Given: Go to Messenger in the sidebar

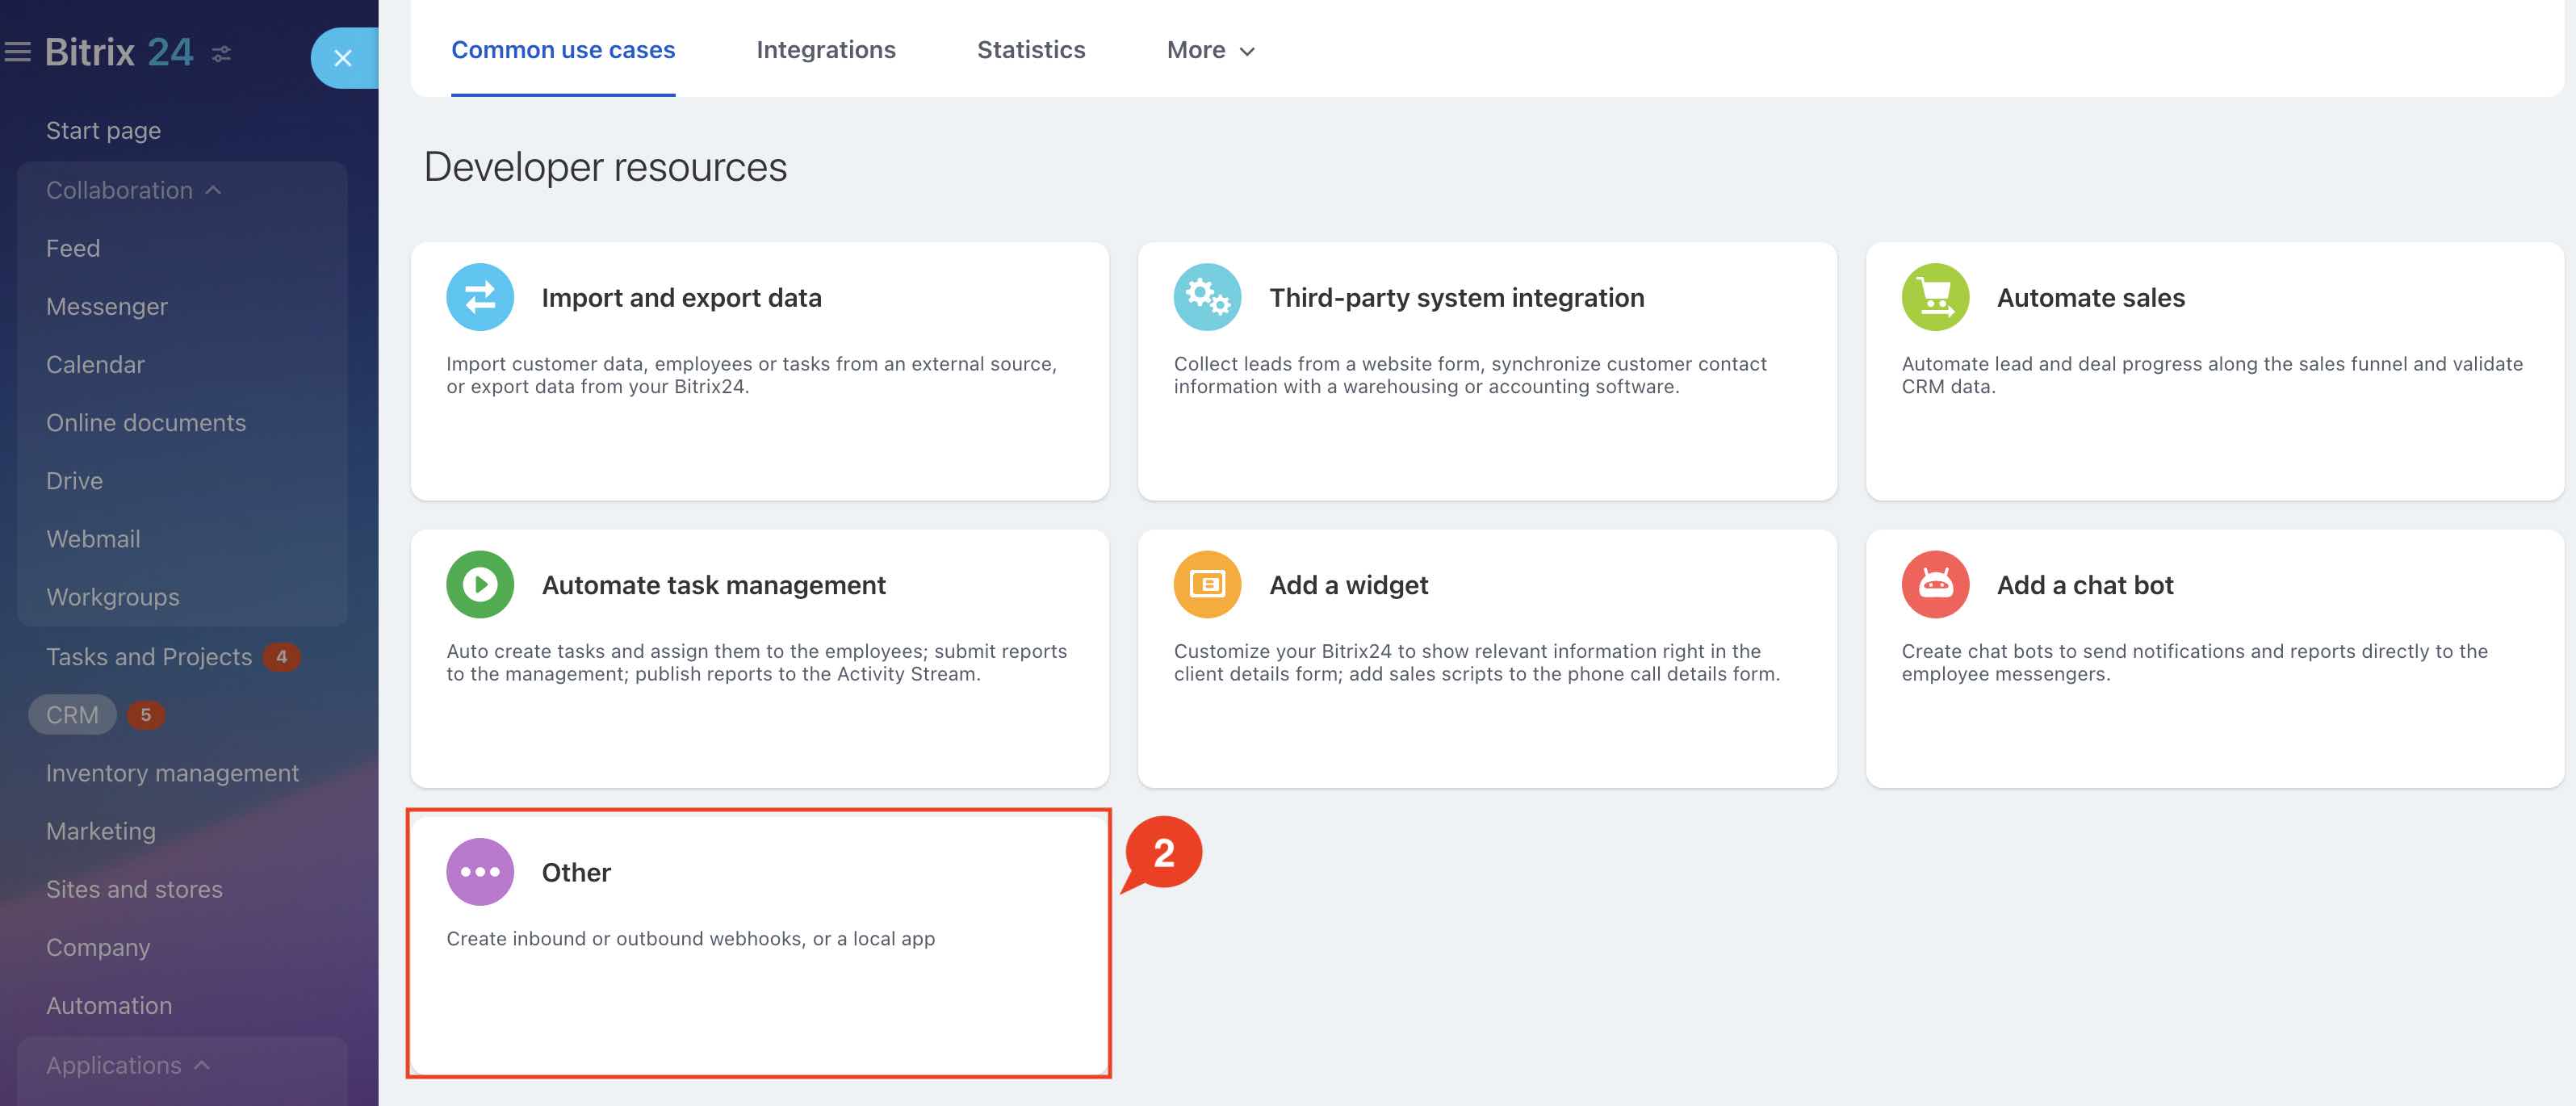Looking at the screenshot, I should click(106, 307).
